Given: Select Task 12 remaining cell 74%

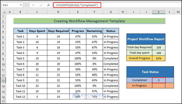Looking at the screenshot, I should click(x=94, y=97).
